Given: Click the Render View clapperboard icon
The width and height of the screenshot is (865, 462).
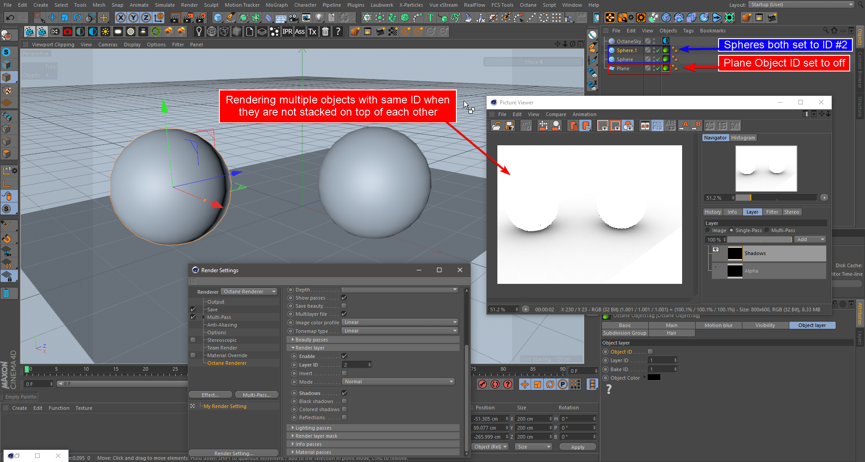Looking at the screenshot, I should tap(175, 18).
